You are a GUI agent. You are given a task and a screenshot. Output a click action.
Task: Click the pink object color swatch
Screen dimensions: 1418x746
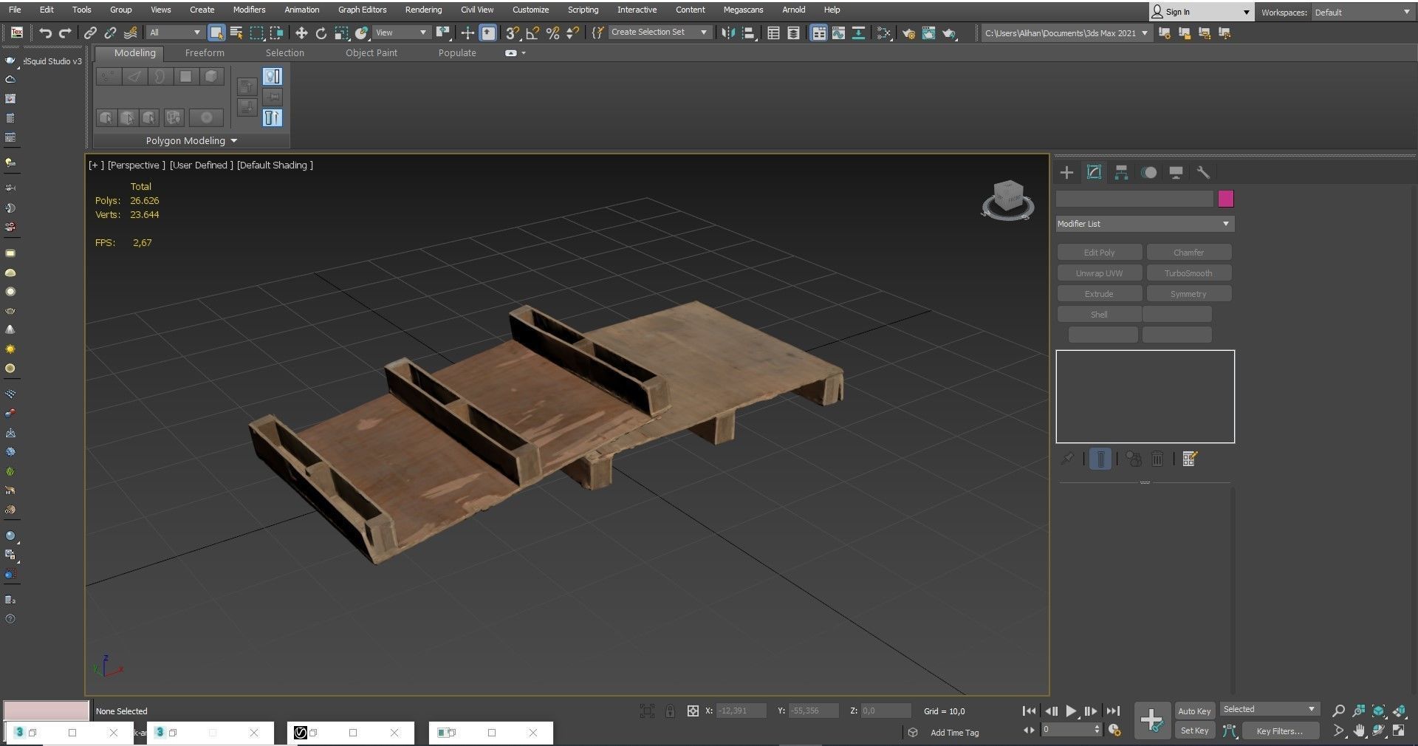(x=1226, y=199)
